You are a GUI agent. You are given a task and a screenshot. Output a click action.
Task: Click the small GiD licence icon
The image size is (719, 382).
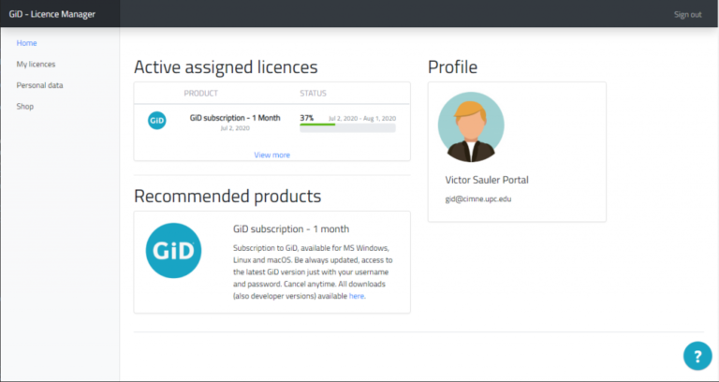[157, 121]
